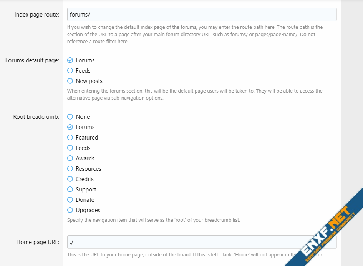Select Featured as root breadcrumb
Screen dimensions: 363x266
pyautogui.click(x=70, y=138)
